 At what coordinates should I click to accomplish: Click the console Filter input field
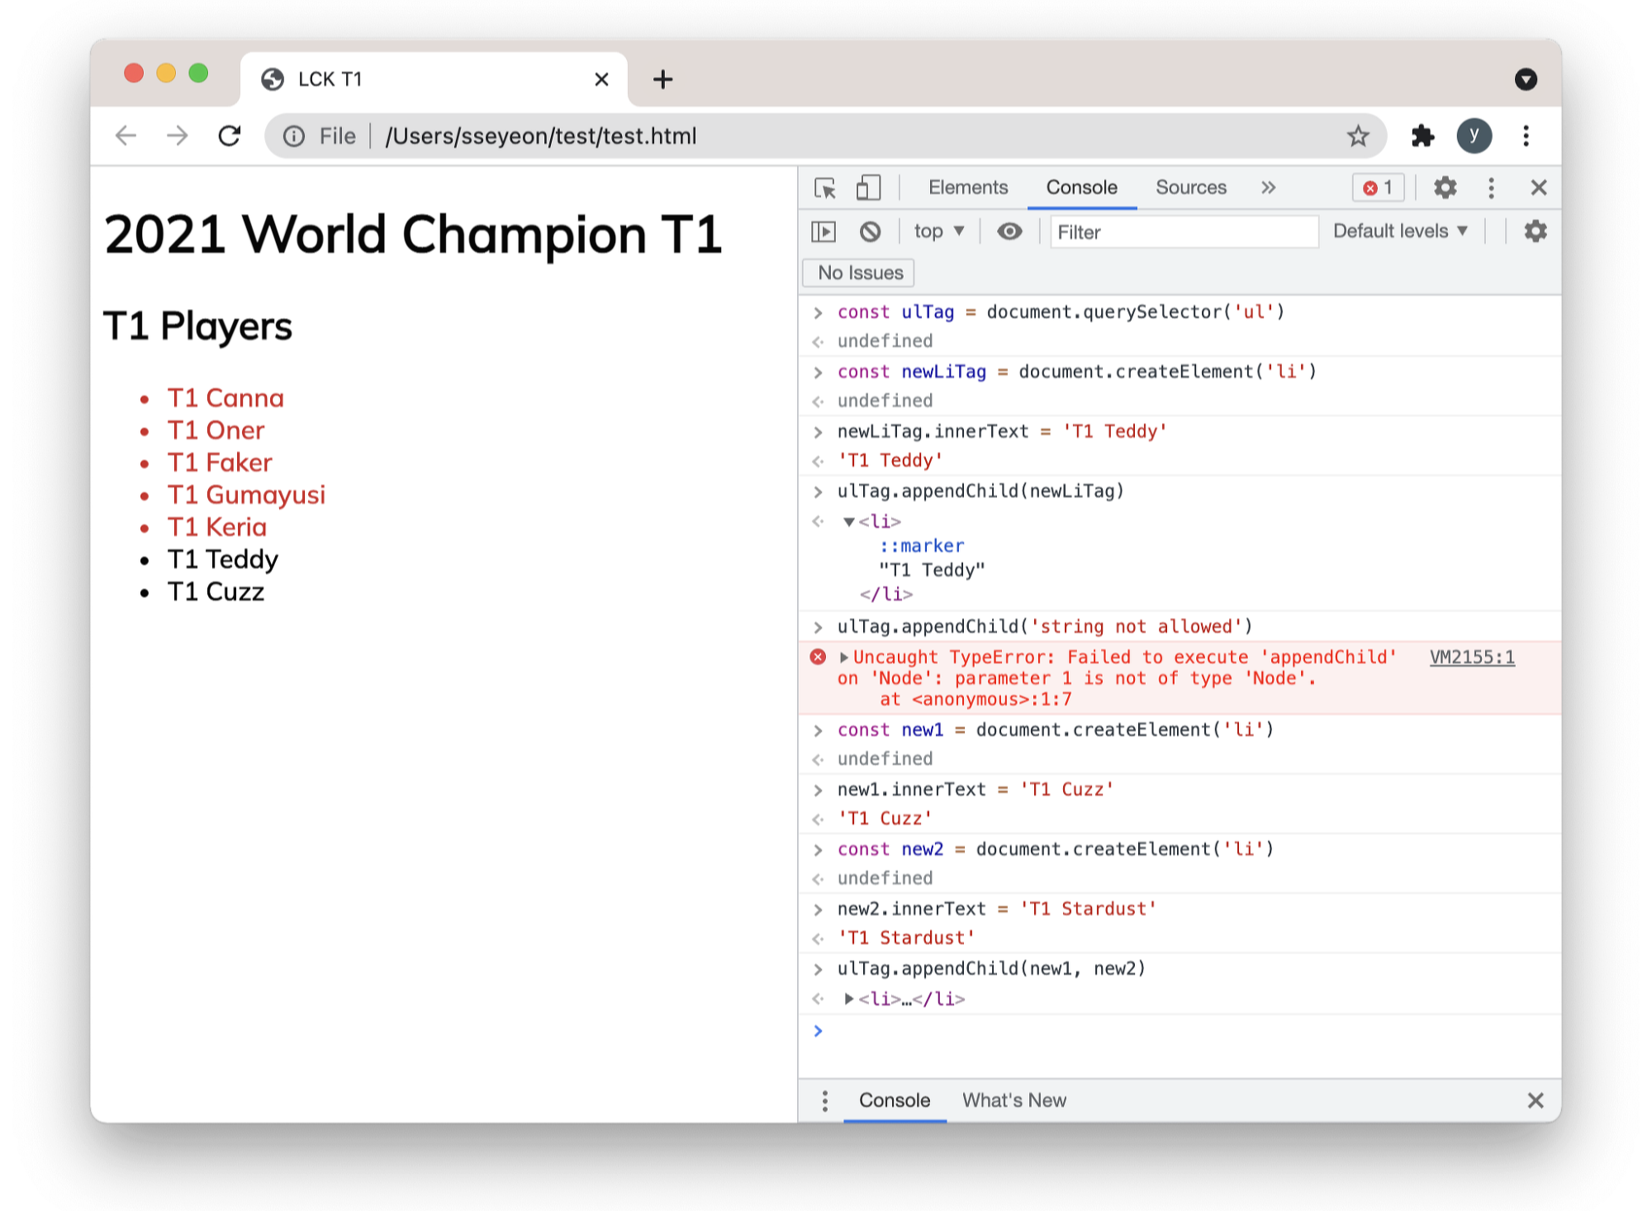coord(1183,232)
